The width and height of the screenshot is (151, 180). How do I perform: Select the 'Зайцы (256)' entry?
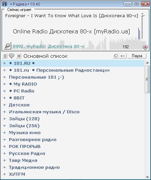pyautogui.click(x=24, y=126)
